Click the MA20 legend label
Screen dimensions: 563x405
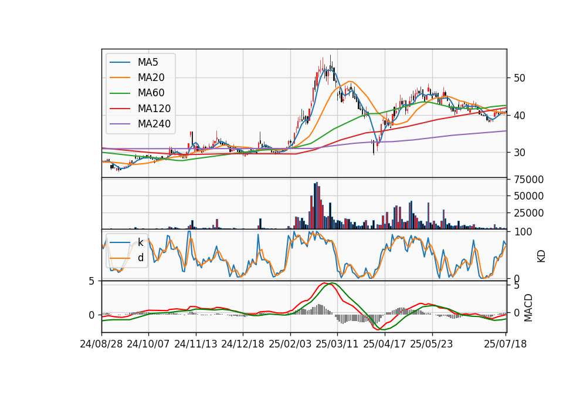(151, 77)
